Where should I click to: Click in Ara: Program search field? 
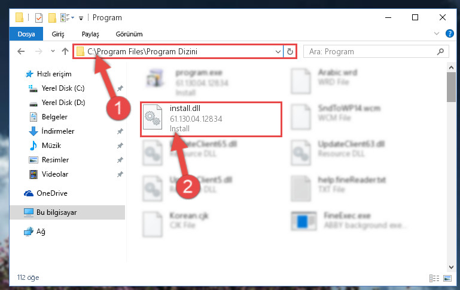click(x=371, y=52)
